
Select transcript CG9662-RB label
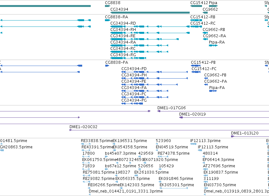click(214, 30)
